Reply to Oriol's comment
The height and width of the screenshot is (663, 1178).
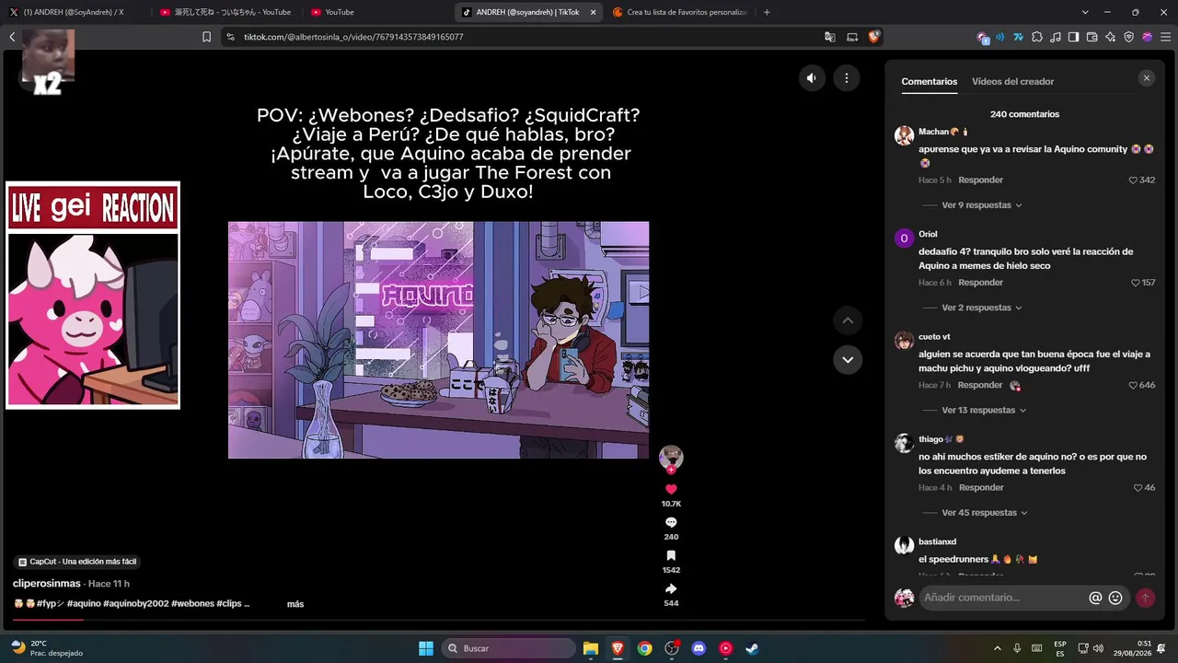981,283
